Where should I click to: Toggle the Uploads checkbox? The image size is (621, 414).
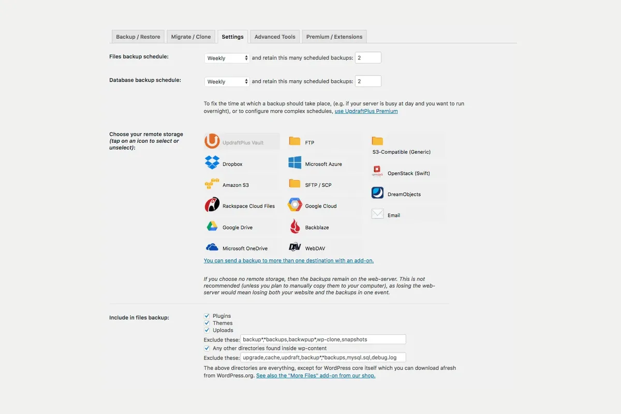[207, 330]
